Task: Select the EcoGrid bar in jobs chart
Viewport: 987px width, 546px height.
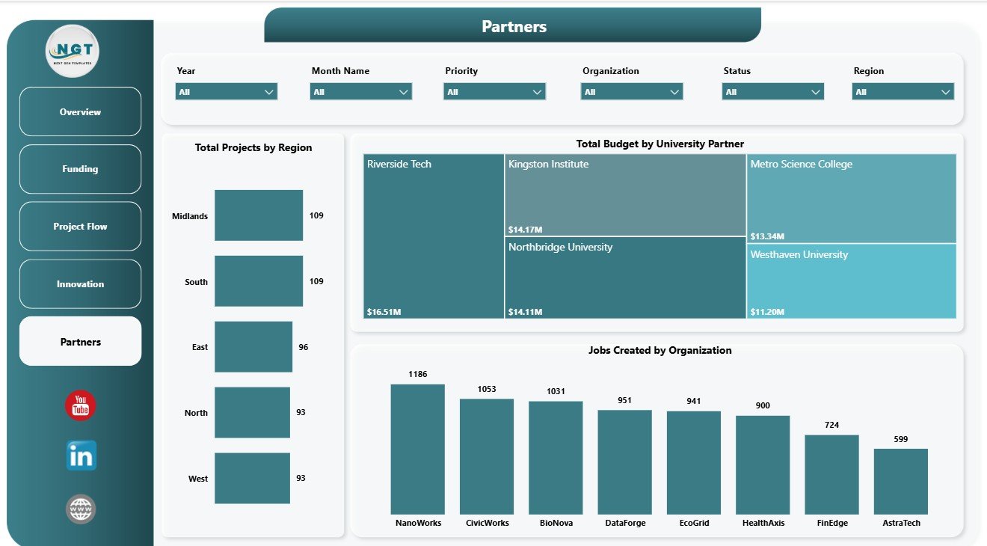Action: tap(694, 463)
